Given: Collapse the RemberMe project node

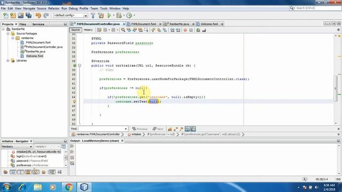Looking at the screenshot, I should click(x=3, y=29).
